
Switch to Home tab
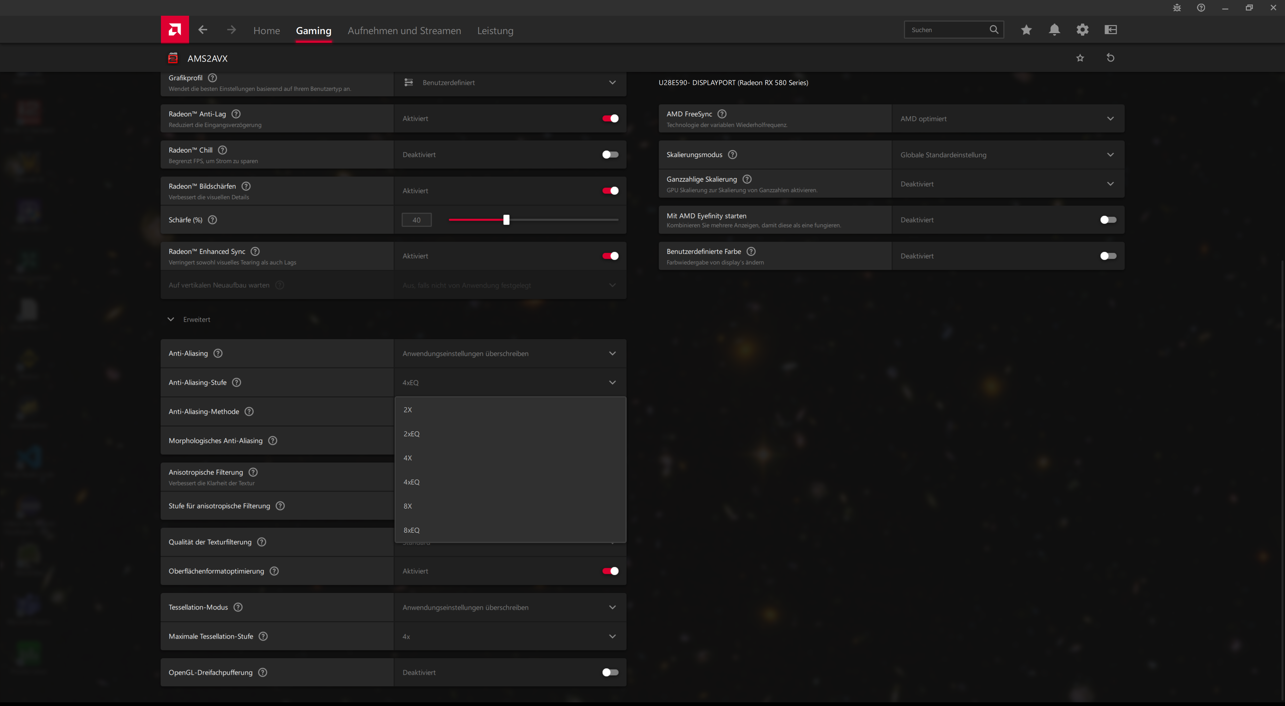pyautogui.click(x=266, y=30)
